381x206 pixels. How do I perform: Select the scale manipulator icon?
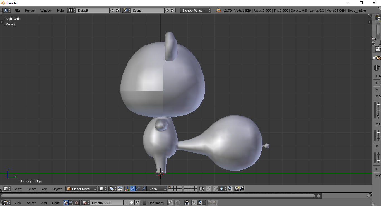144,189
